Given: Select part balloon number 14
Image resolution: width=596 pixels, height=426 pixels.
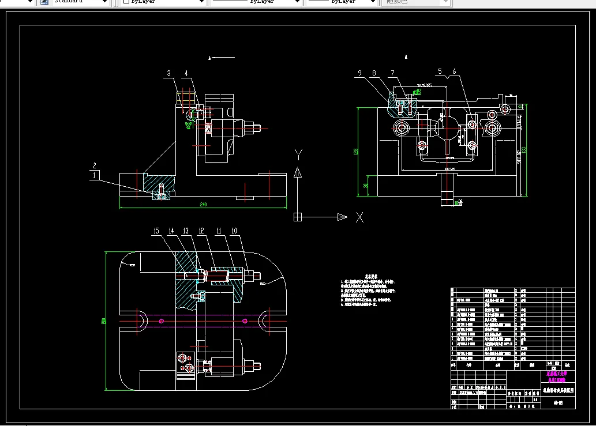Looking at the screenshot, I should pos(171,231).
